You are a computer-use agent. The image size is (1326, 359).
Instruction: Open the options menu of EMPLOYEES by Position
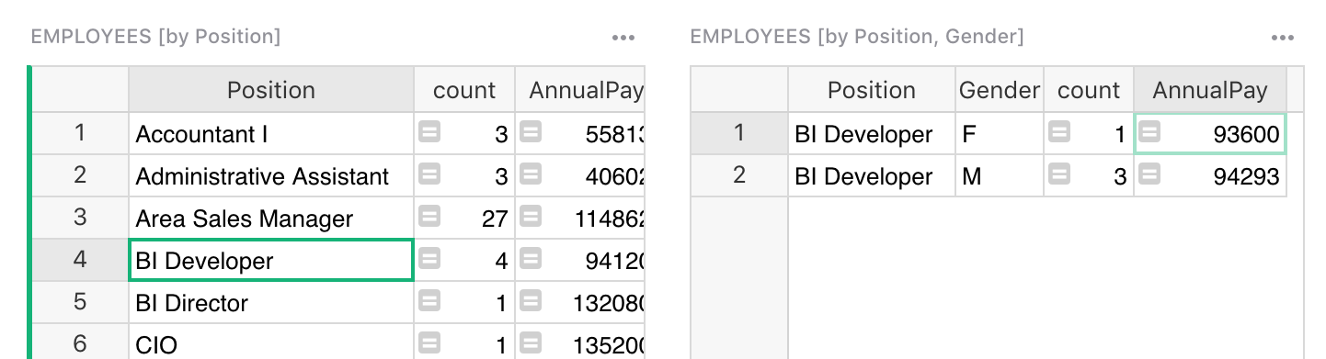(623, 38)
